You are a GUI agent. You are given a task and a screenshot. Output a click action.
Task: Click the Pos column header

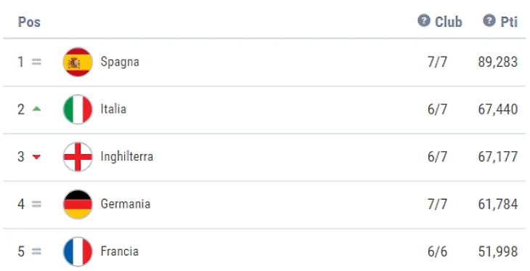29,22
